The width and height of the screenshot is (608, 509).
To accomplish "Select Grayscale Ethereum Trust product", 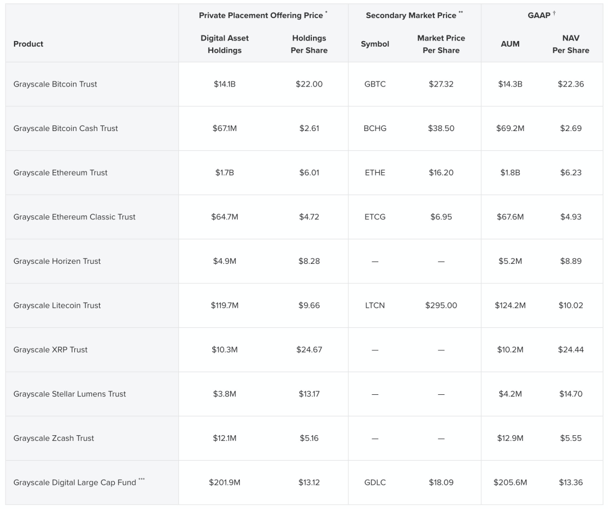I will pyautogui.click(x=60, y=173).
